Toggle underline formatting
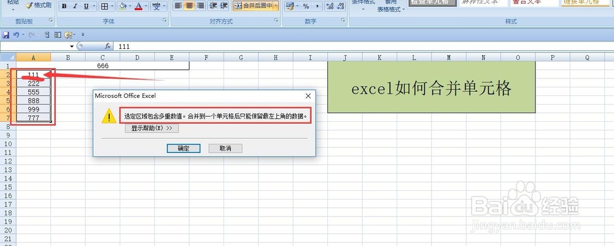Image resolution: width=614 pixels, height=246 pixels. coord(85,6)
